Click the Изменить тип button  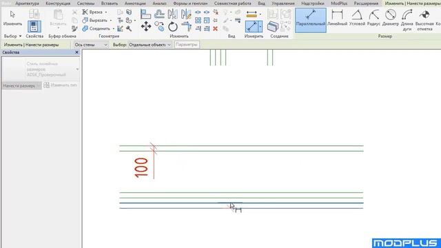[x=61, y=85]
